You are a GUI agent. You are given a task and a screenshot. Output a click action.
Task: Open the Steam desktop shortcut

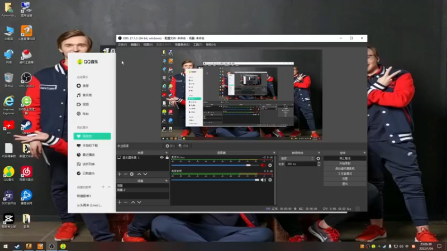(x=26, y=127)
